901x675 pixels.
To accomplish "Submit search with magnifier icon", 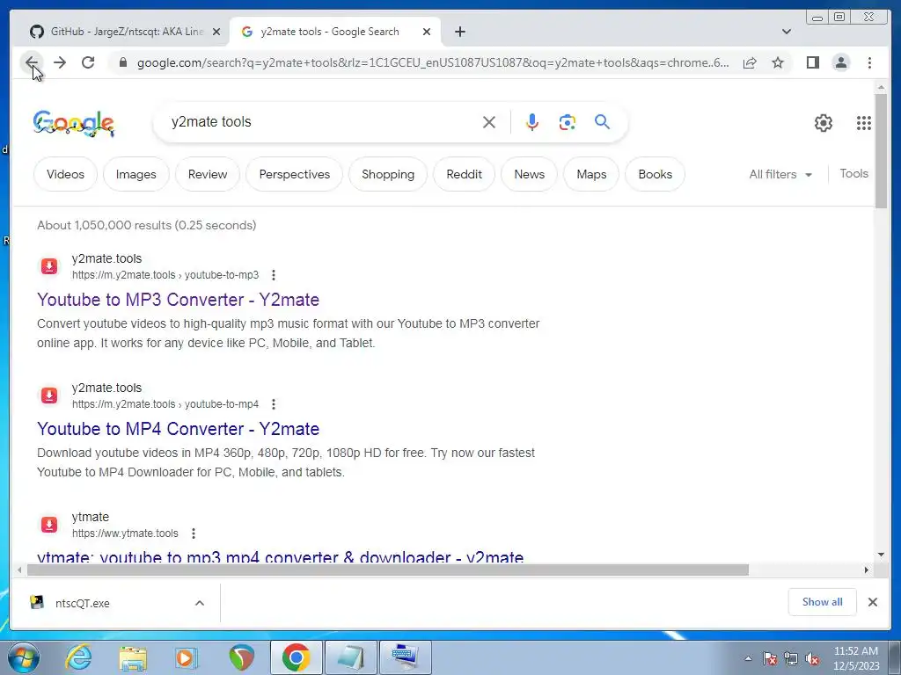I will [x=602, y=121].
